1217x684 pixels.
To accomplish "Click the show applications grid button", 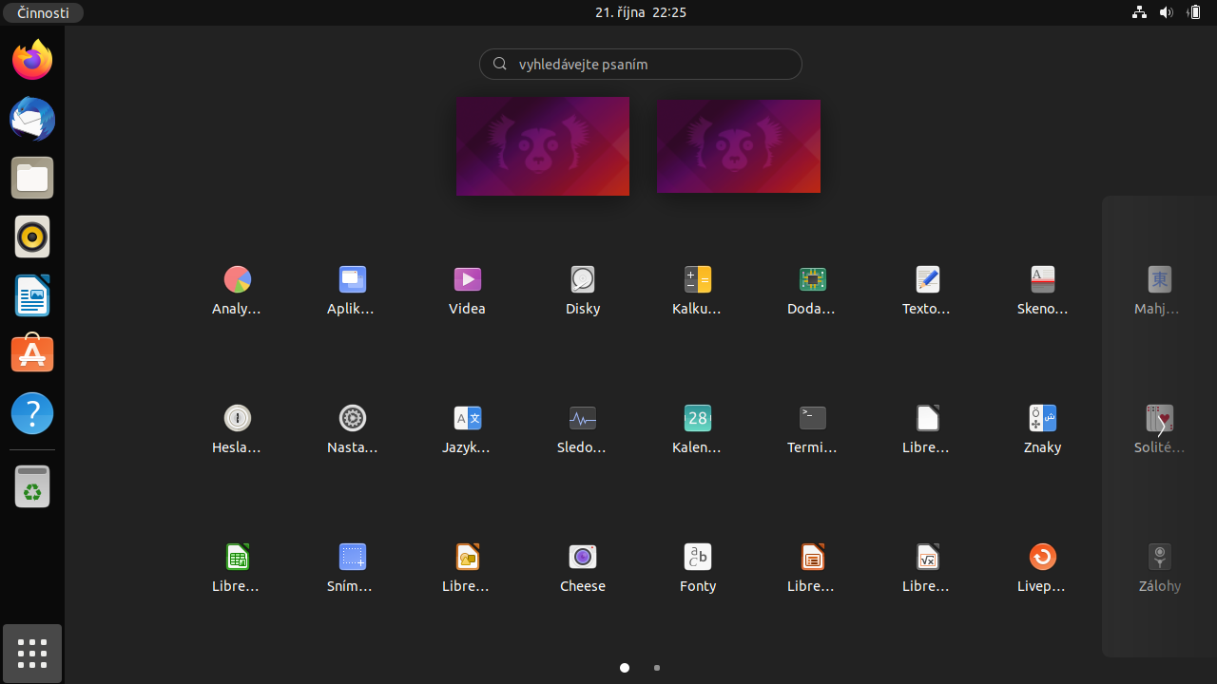I will pos(32,654).
